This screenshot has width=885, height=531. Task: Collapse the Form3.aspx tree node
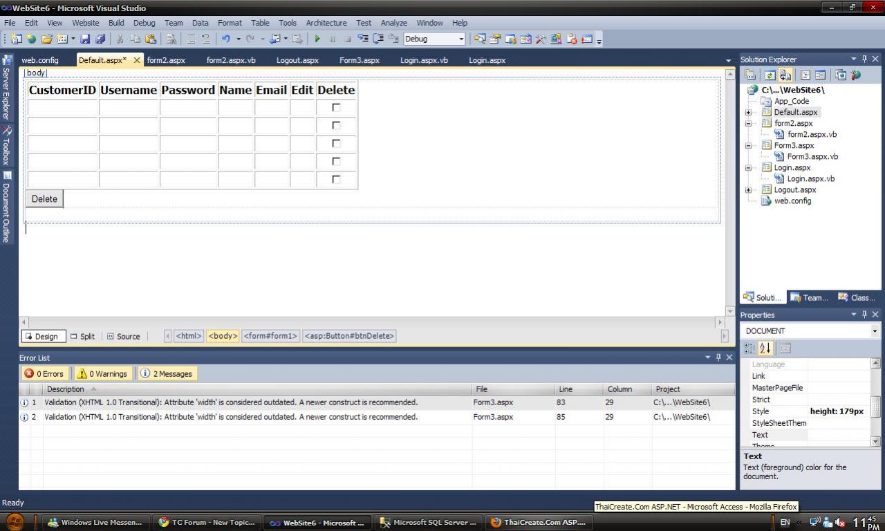pos(748,145)
